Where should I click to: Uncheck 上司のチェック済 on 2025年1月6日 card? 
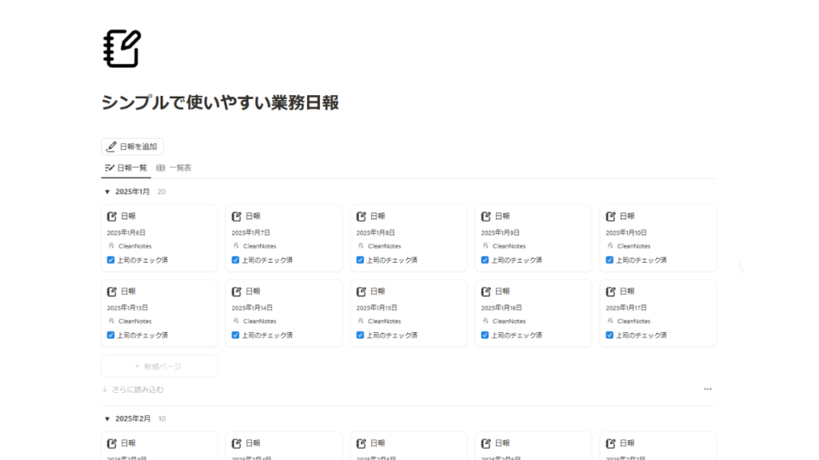[110, 260]
